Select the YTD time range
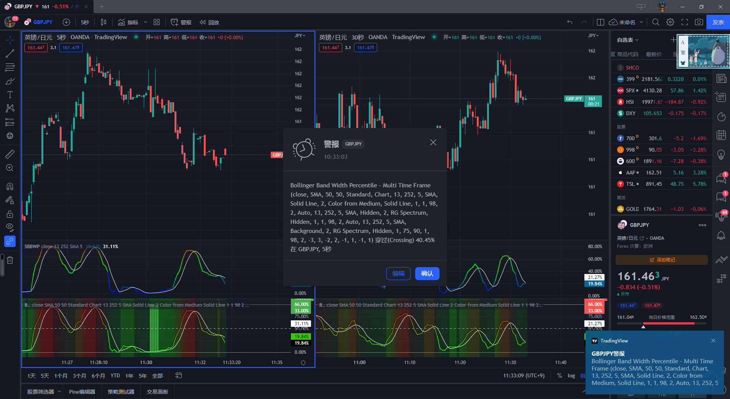Screen dimensions: 730x399 point(115,375)
